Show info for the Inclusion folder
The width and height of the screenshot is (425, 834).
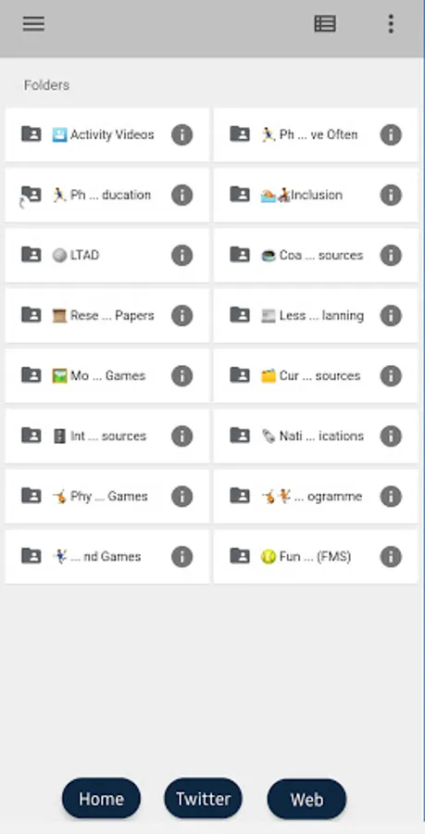coord(391,195)
